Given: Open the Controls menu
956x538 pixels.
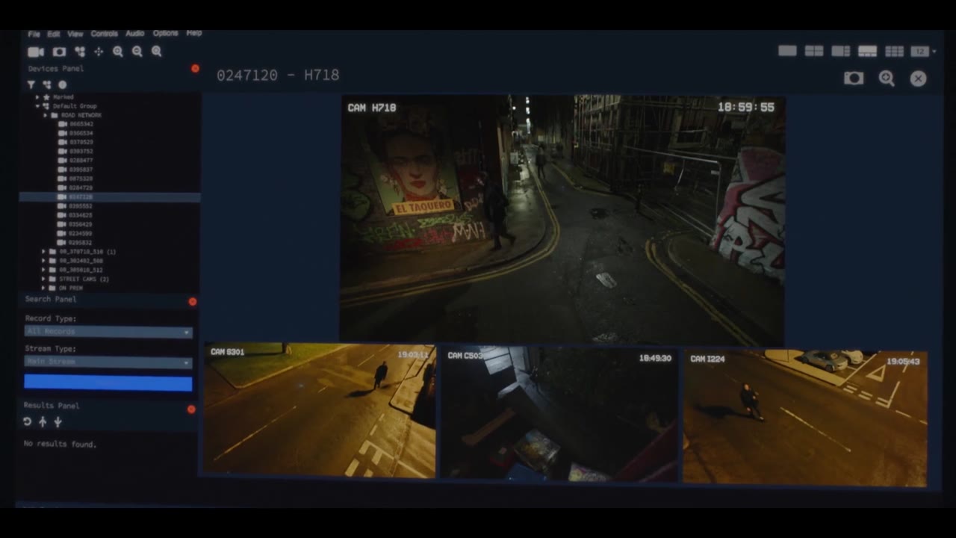Looking at the screenshot, I should (x=105, y=34).
